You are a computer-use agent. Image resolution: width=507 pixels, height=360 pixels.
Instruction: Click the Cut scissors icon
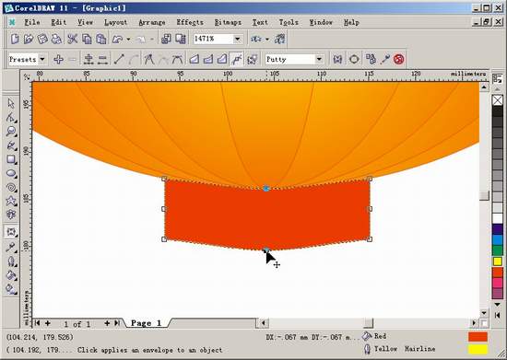73,39
